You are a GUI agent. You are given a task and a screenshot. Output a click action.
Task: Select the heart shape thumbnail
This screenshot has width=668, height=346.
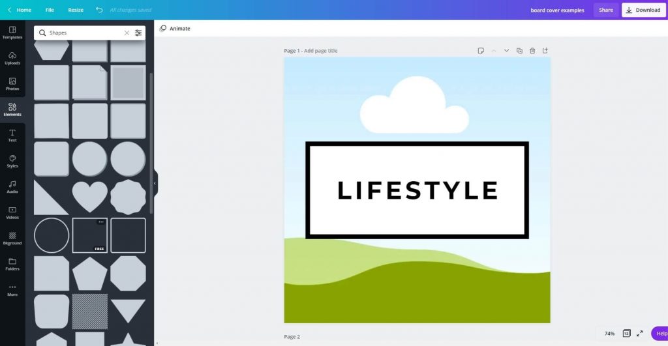tap(89, 197)
